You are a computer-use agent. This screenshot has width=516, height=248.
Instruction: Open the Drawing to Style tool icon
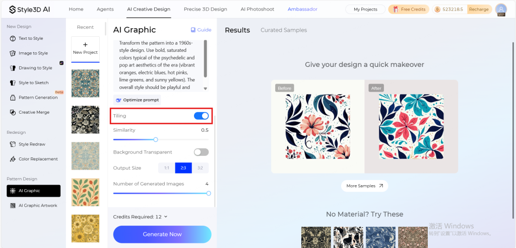[x=13, y=68]
